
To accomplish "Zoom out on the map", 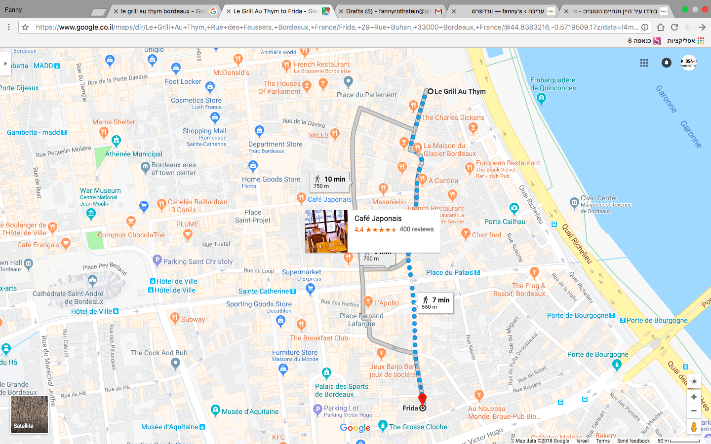I will click(x=694, y=410).
